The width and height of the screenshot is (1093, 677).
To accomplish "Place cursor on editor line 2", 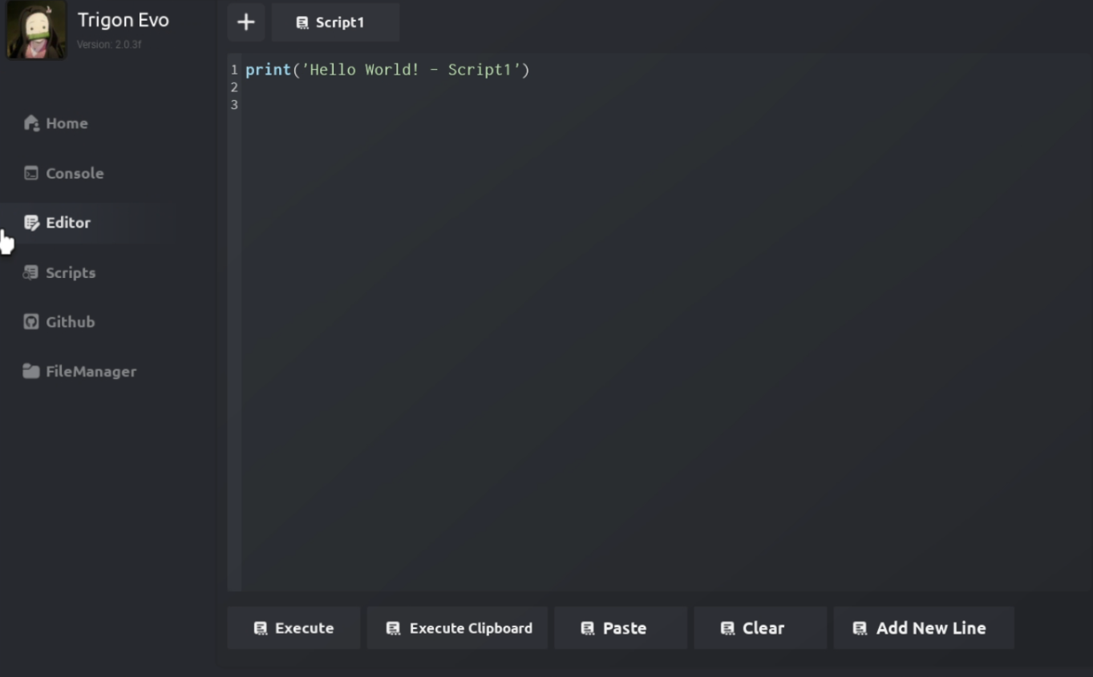I will [x=666, y=87].
